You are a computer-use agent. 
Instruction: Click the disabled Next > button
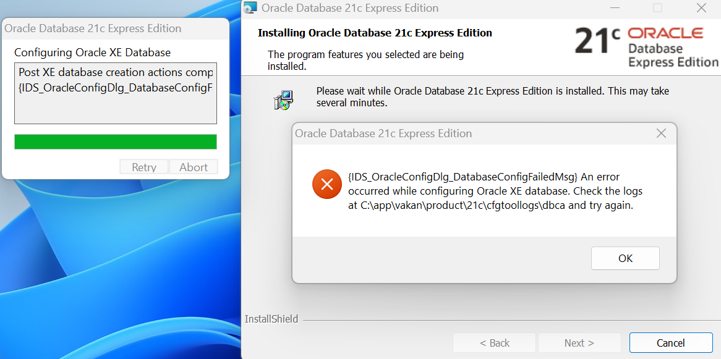(579, 343)
